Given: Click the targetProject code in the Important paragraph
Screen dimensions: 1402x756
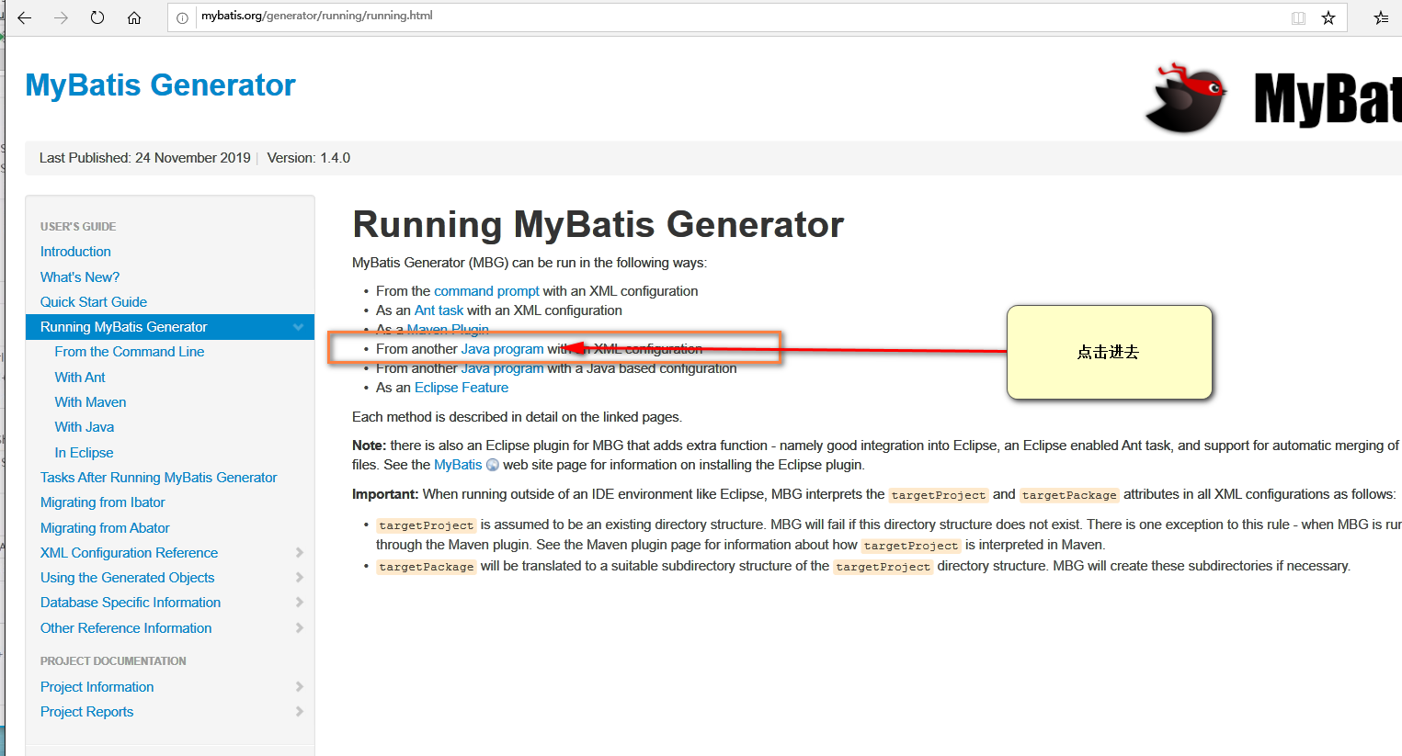Looking at the screenshot, I should pos(939,495).
